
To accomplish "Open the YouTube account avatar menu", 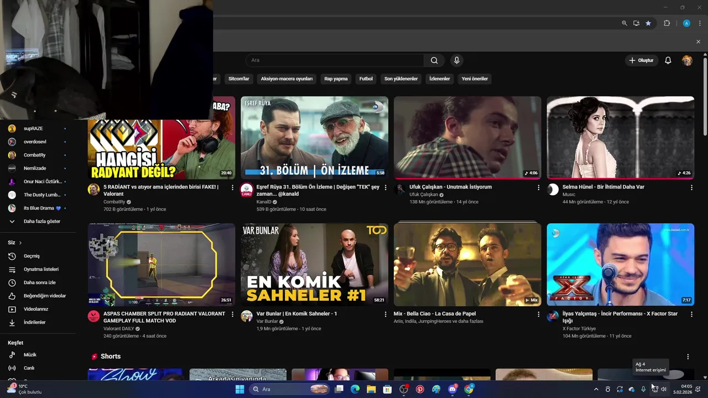I will tap(687, 60).
